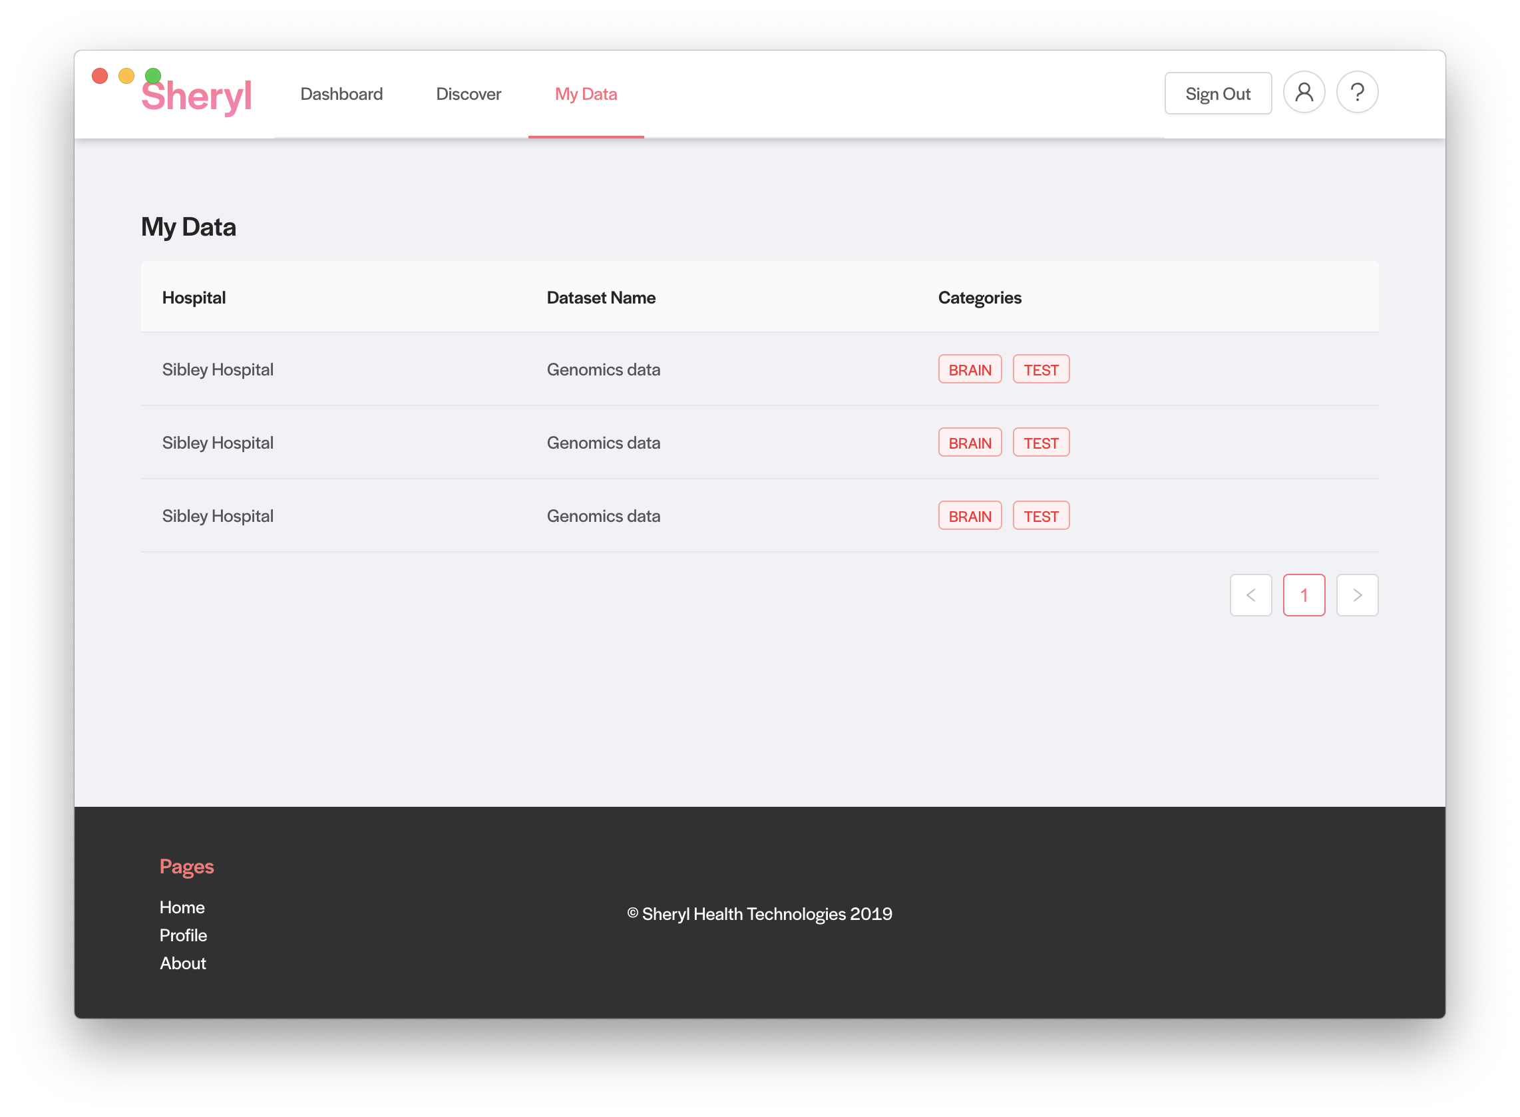Viewport: 1520px width, 1117px height.
Task: Click BRAIN tag in third row
Action: (969, 516)
